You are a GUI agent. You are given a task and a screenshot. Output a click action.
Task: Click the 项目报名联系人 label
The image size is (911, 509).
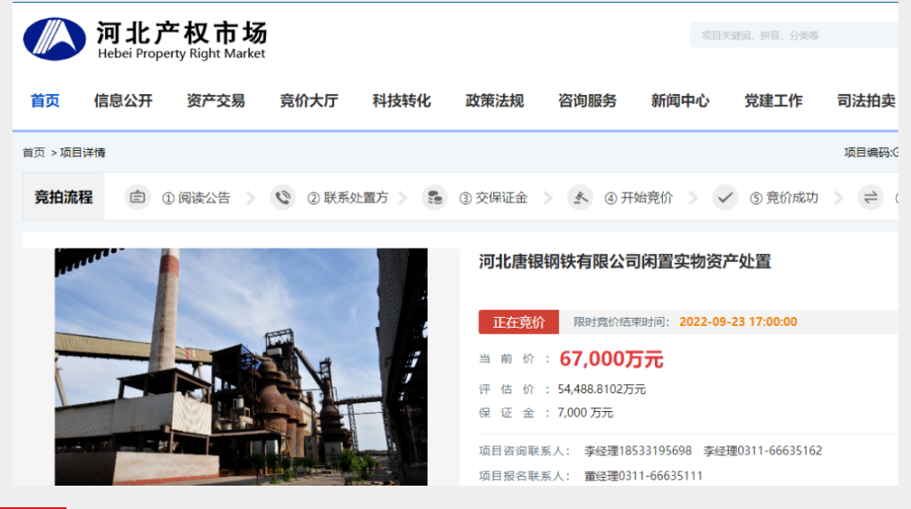pyautogui.click(x=525, y=477)
